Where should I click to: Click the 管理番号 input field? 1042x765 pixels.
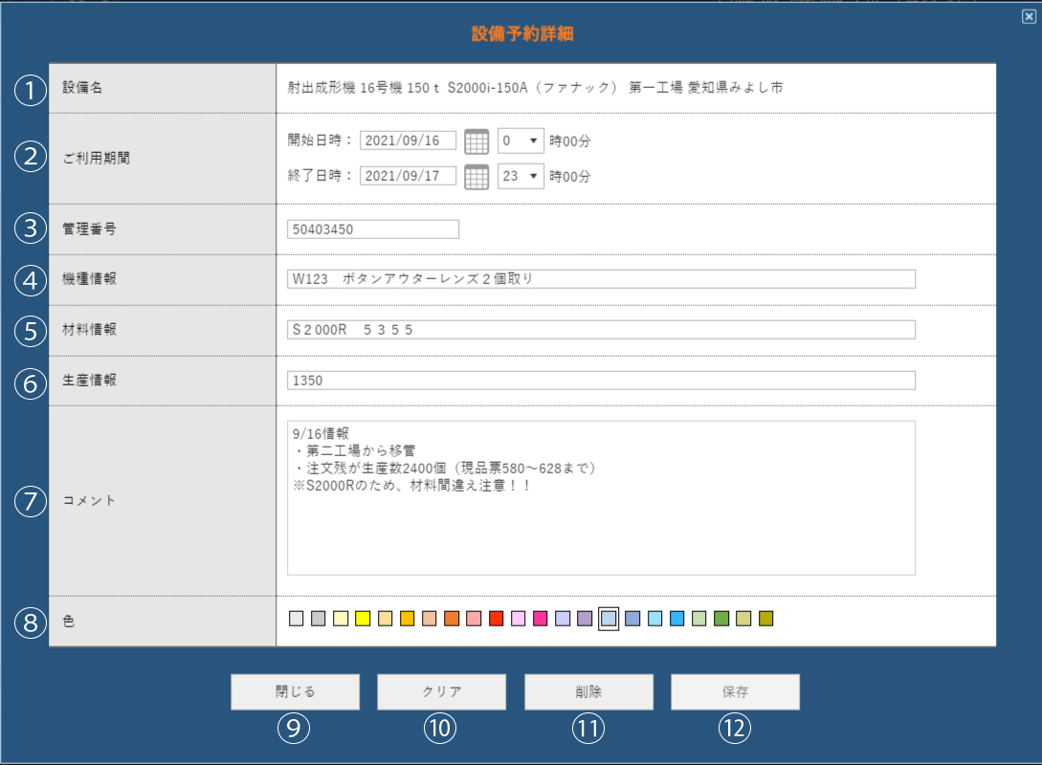pyautogui.click(x=372, y=229)
